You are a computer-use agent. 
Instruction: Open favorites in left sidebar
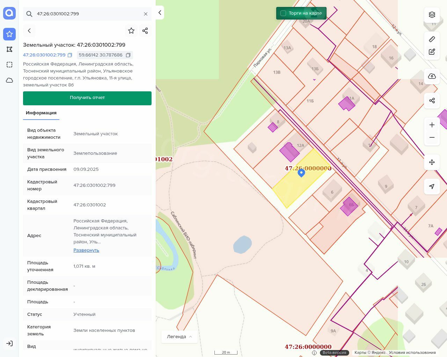[x=9, y=34]
